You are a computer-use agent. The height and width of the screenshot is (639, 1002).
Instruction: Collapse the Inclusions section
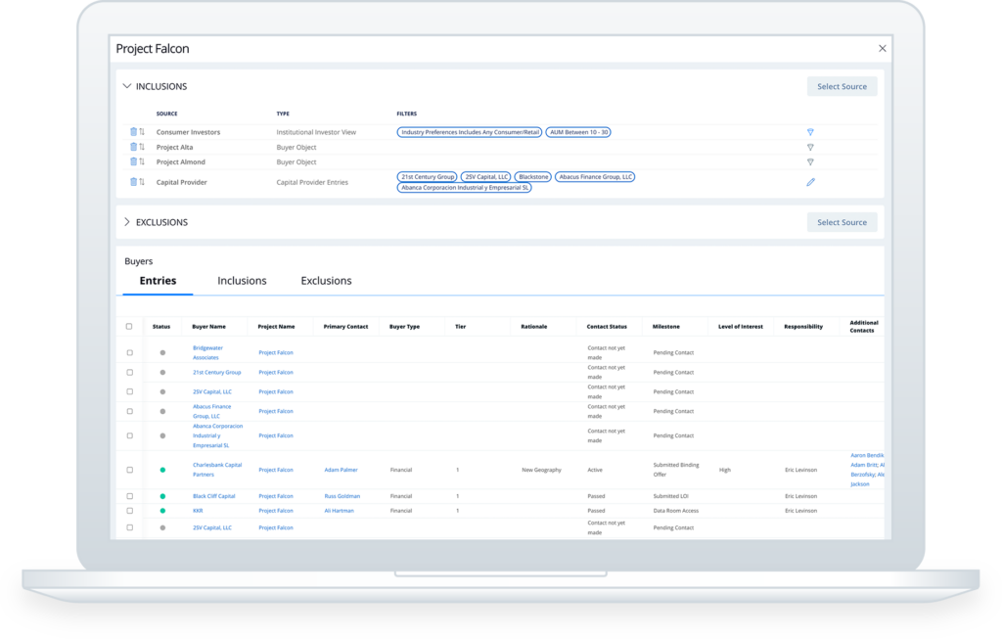click(x=126, y=86)
